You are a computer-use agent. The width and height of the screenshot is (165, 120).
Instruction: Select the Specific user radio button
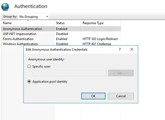click(x=29, y=66)
